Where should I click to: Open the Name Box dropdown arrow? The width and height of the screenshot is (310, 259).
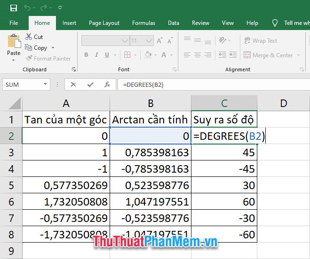tap(46, 84)
